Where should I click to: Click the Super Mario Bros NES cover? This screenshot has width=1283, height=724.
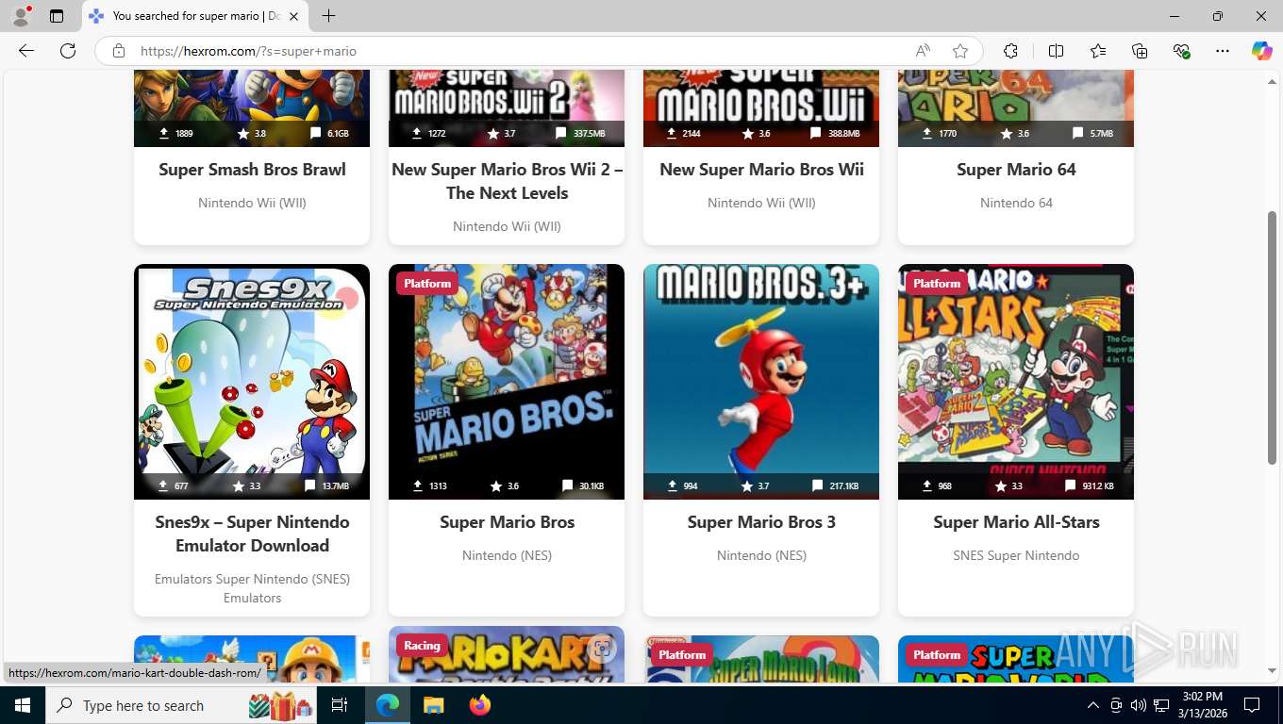507,382
